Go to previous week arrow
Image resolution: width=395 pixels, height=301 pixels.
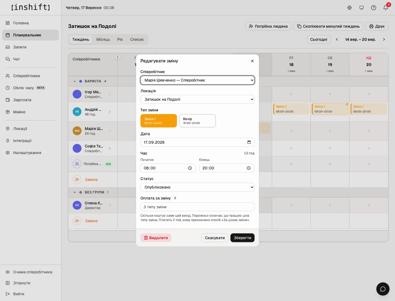coord(337,39)
